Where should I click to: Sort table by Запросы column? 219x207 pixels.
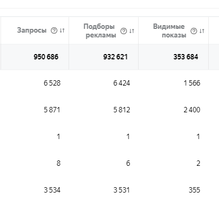click(62, 30)
